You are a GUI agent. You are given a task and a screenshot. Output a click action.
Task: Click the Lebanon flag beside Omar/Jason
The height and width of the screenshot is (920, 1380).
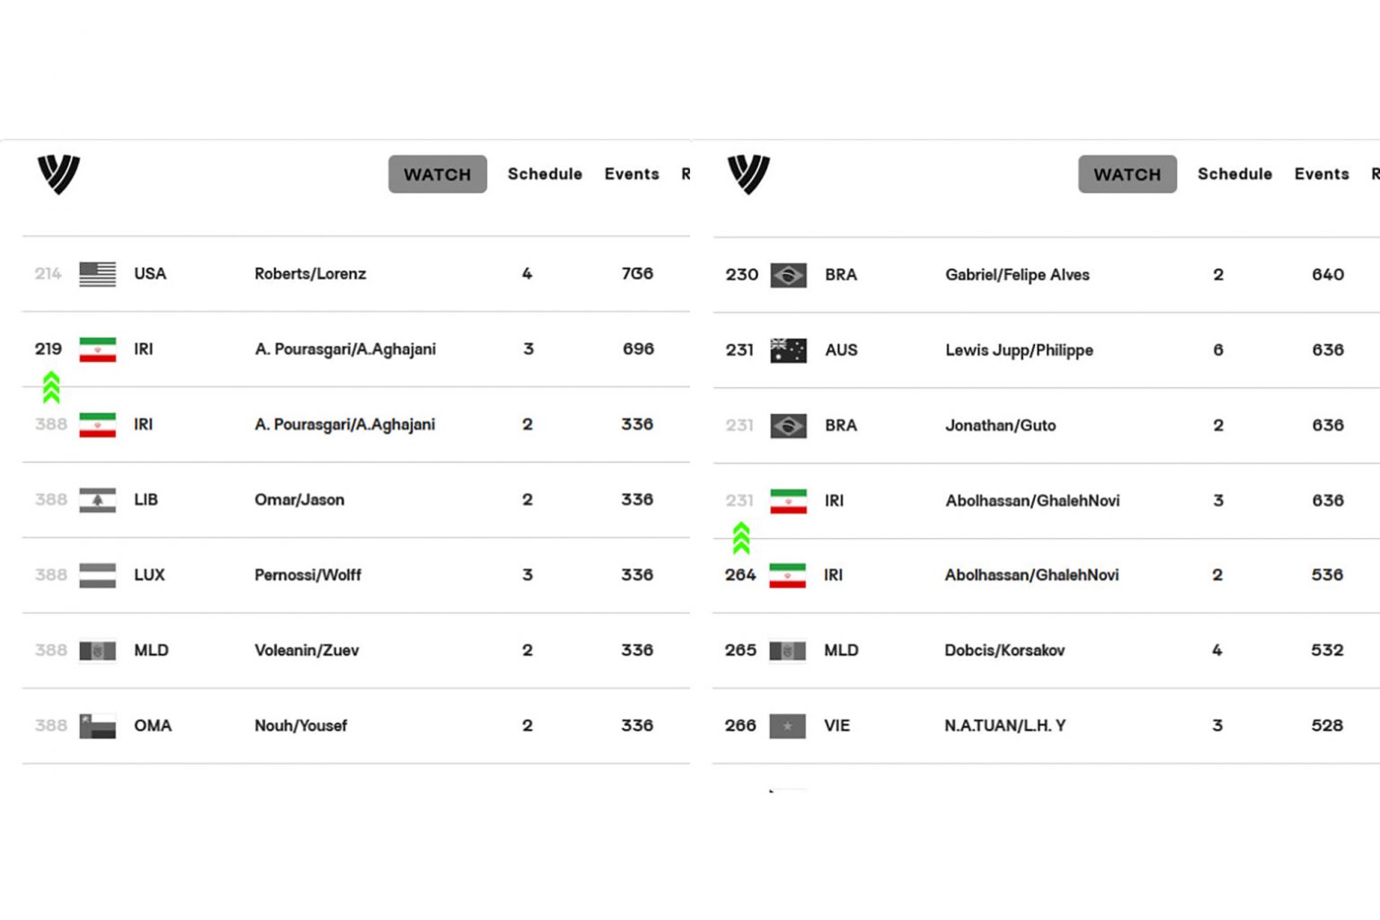coord(97,500)
